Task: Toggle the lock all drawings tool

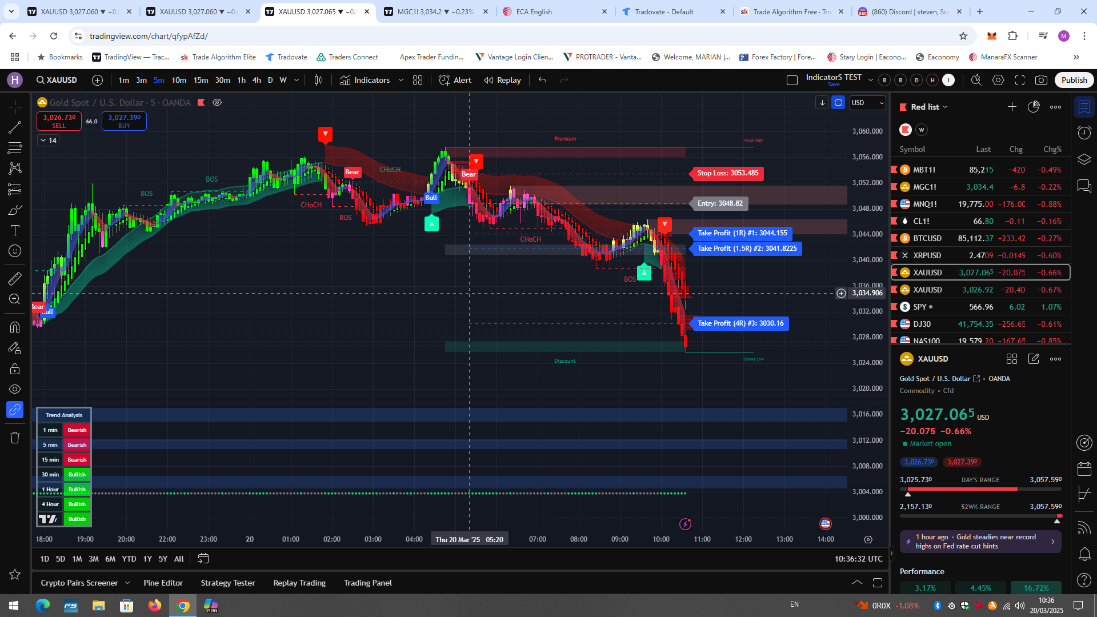Action: coord(14,368)
